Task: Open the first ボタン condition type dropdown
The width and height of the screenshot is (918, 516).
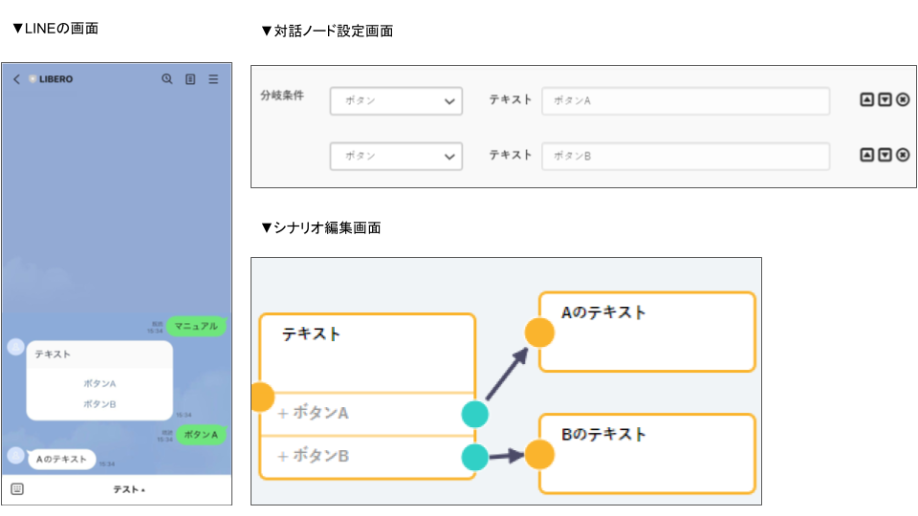Action: pyautogui.click(x=396, y=101)
